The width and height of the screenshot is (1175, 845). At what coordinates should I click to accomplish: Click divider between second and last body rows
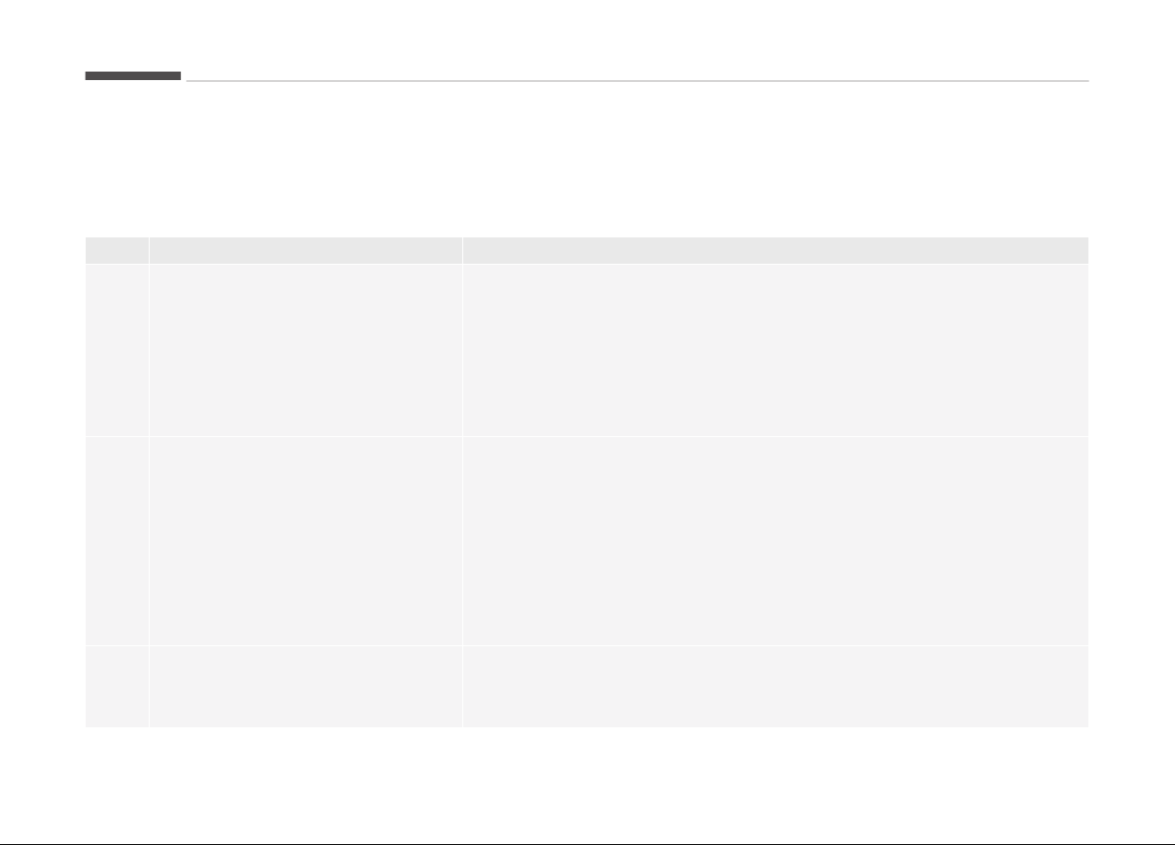pos(587,644)
